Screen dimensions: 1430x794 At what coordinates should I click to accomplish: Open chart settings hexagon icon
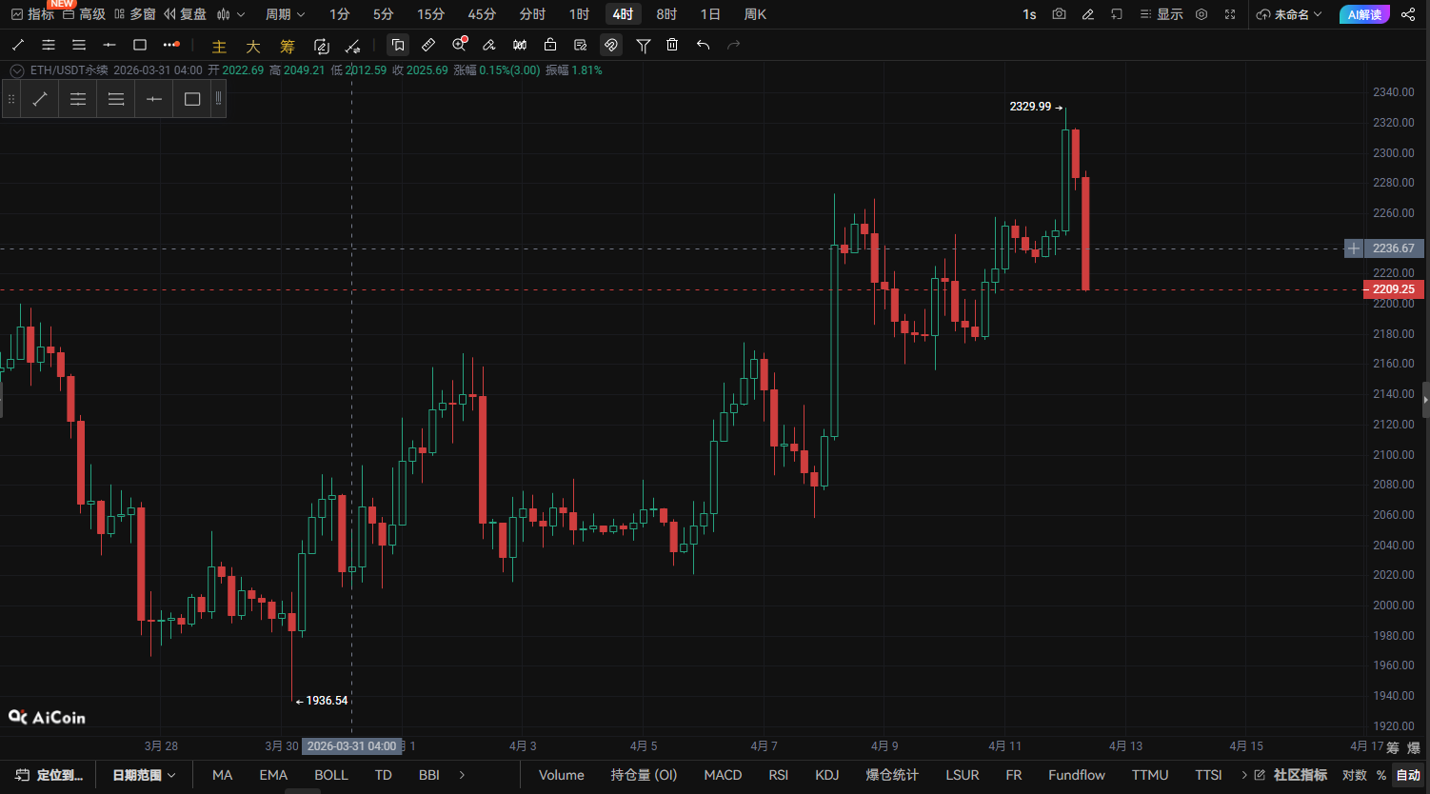(x=1202, y=14)
